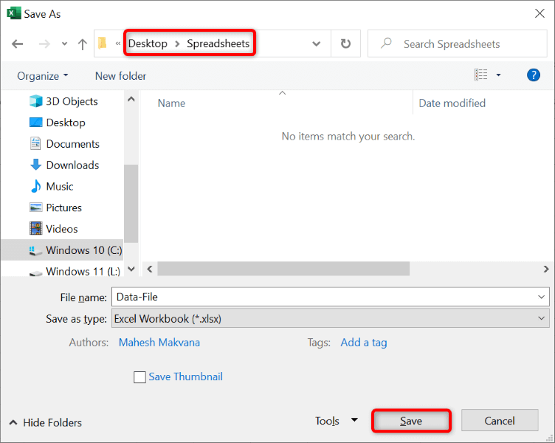Collapse the pane with Hide Folders
Screen dimensions: 555x443
click(46, 422)
